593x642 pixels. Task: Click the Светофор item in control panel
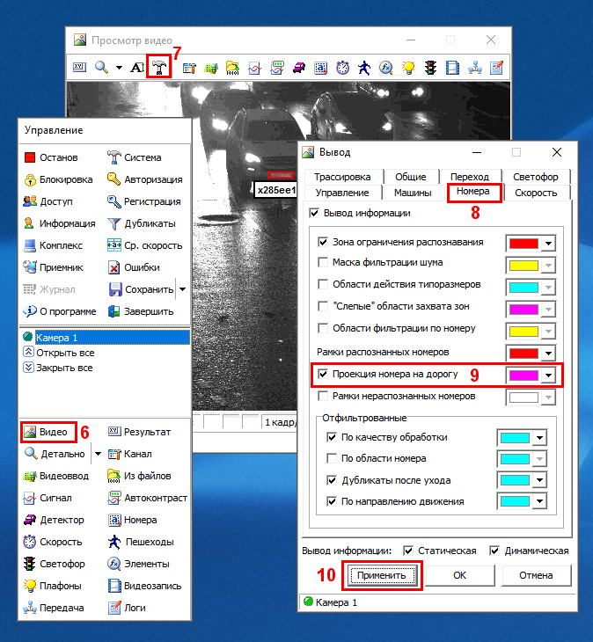(30, 564)
